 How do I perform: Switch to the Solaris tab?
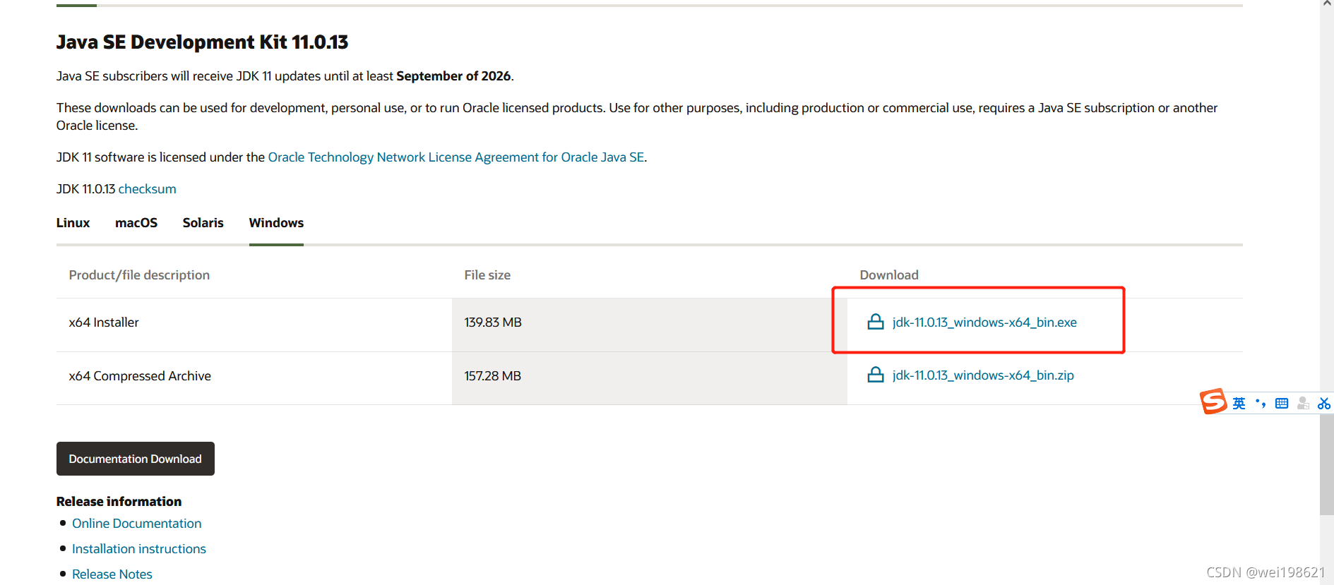(x=203, y=223)
